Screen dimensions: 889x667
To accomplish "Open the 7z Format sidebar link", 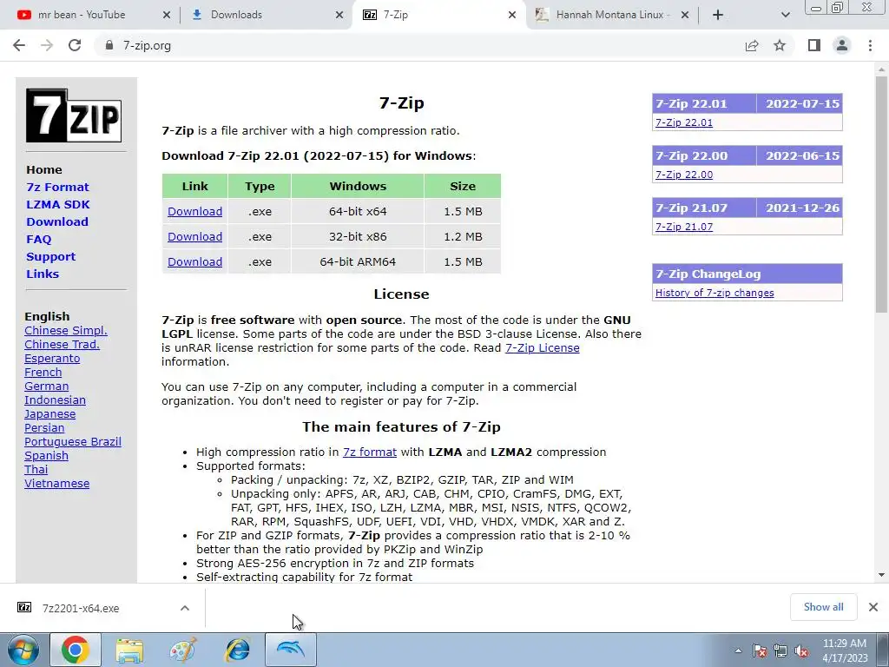I will (x=58, y=188).
